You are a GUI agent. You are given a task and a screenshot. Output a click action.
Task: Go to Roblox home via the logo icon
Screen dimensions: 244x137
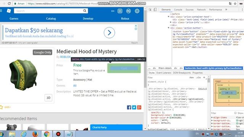(9, 11)
